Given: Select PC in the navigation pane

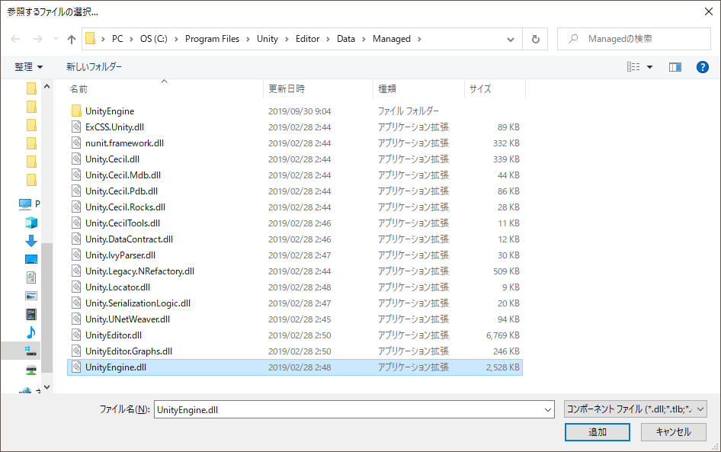Looking at the screenshot, I should [x=30, y=204].
